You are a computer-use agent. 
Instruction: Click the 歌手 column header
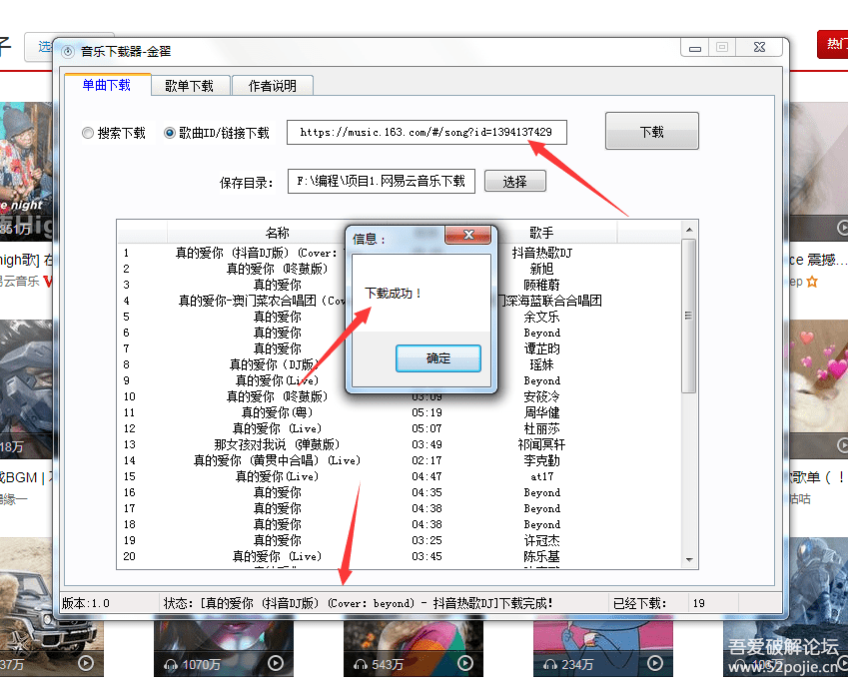tap(540, 233)
